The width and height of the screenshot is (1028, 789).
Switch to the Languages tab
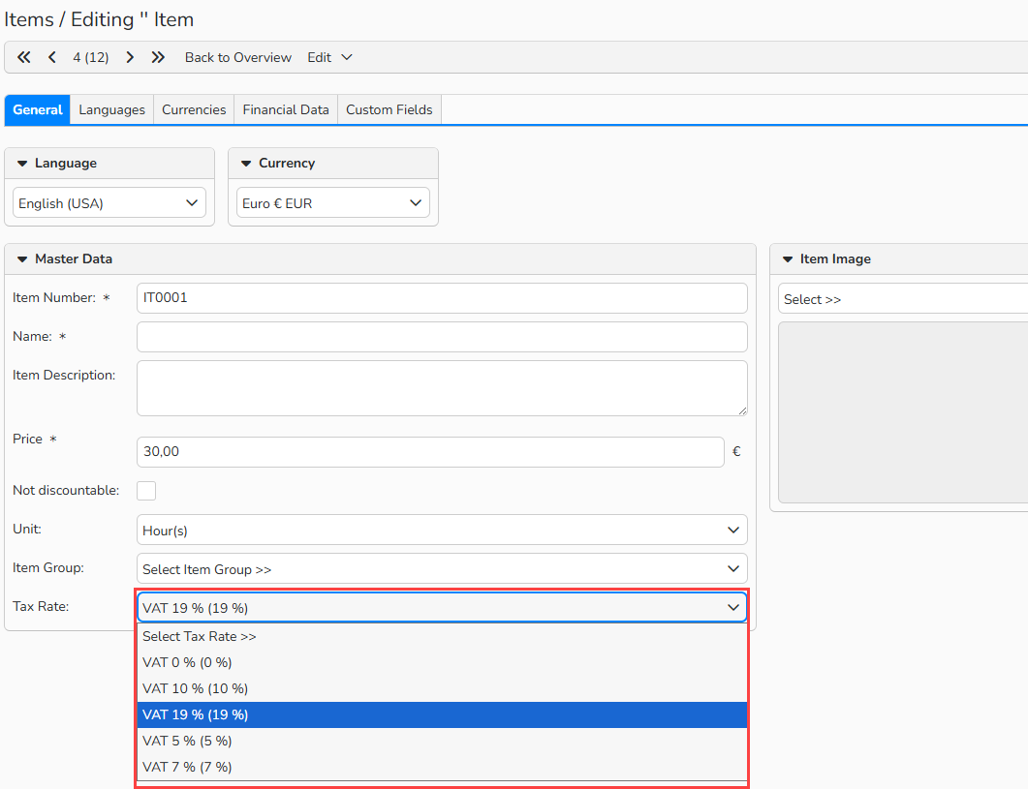pyautogui.click(x=111, y=110)
